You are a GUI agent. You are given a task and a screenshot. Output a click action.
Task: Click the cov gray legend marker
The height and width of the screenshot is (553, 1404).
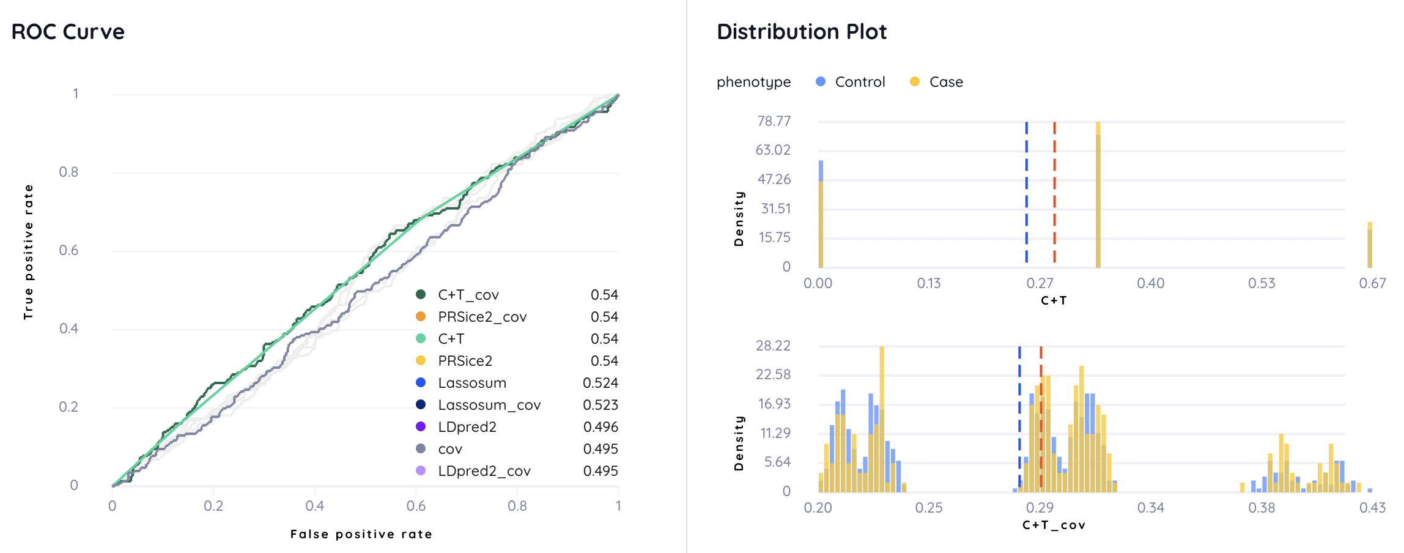tap(421, 448)
